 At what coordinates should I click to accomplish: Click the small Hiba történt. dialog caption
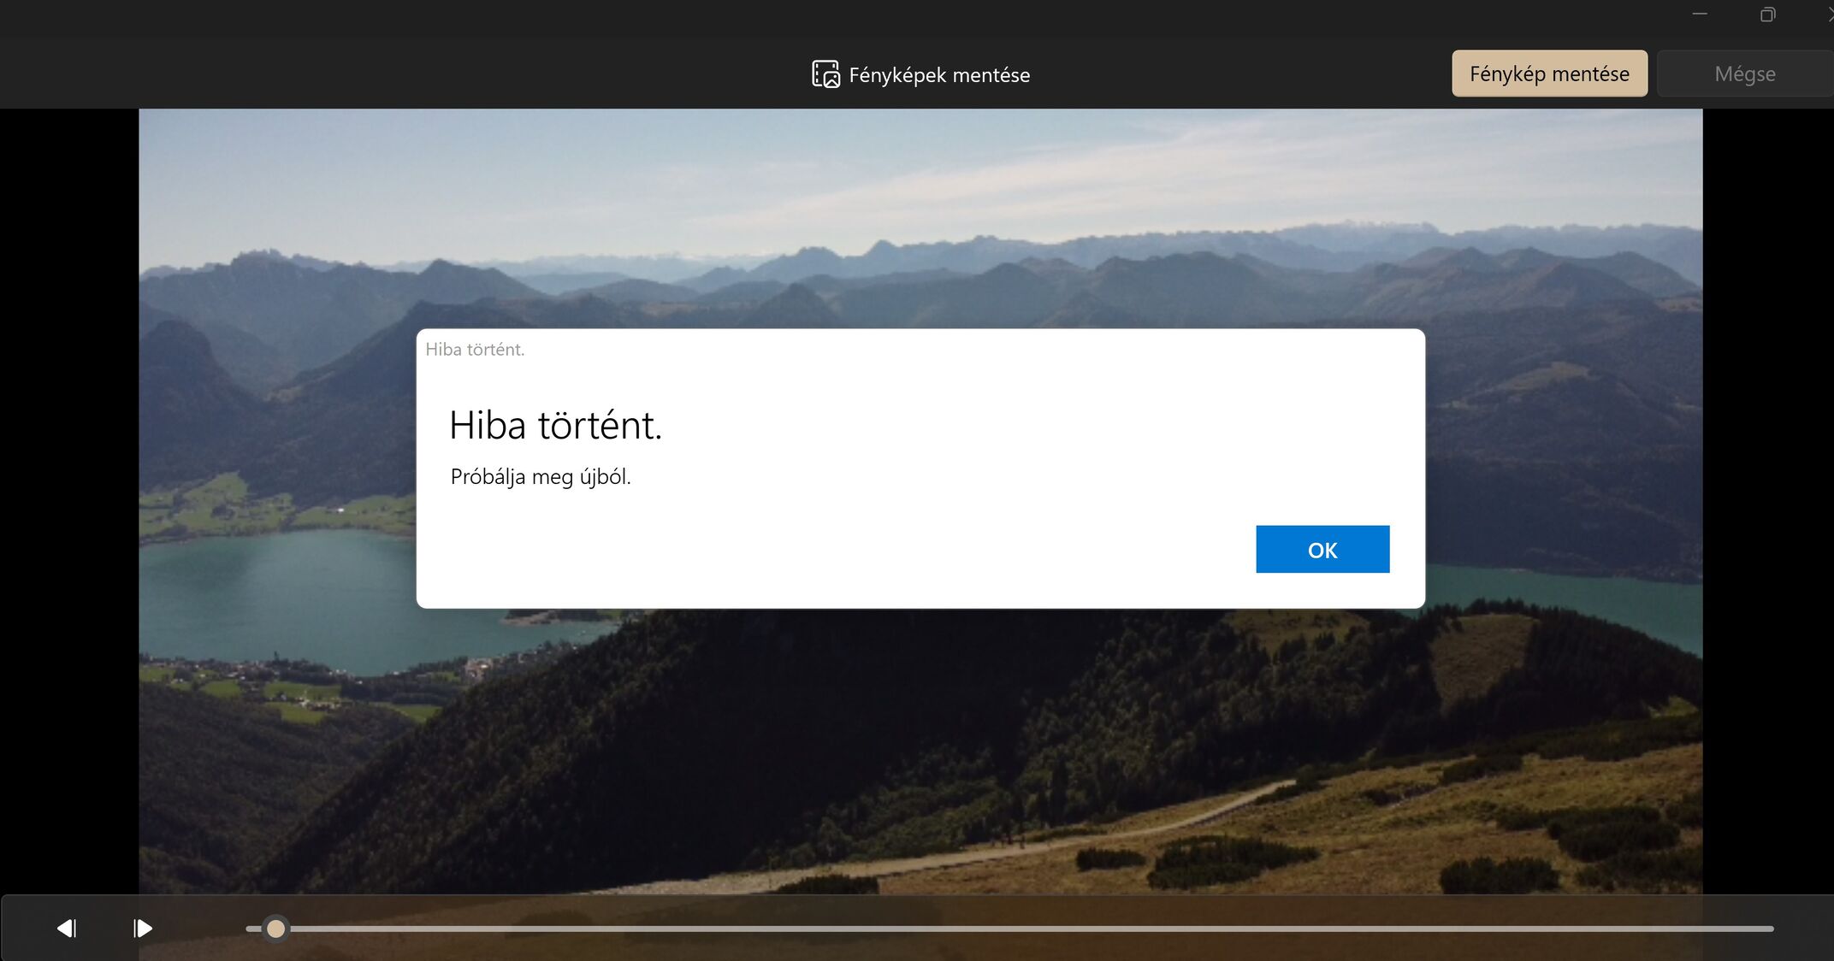[x=475, y=349]
